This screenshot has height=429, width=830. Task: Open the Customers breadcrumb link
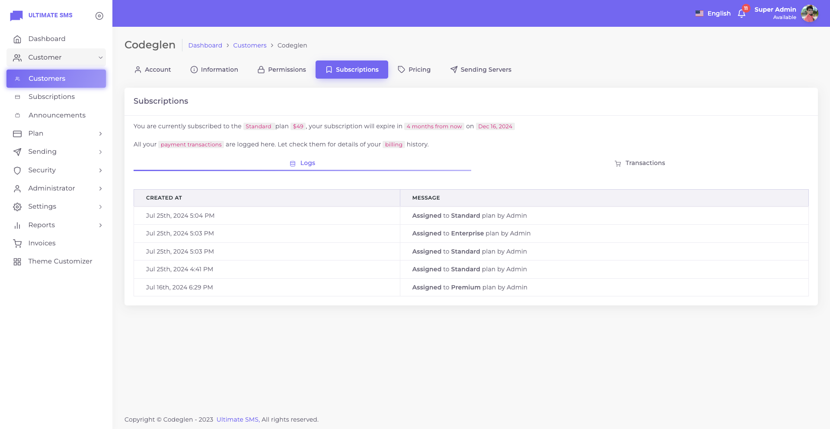tap(250, 45)
